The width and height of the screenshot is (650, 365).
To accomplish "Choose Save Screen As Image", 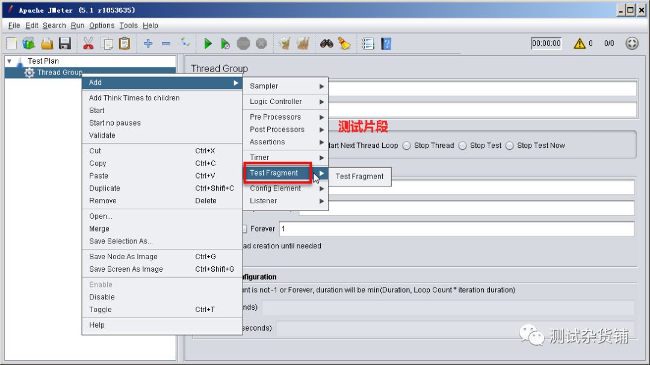I will pyautogui.click(x=162, y=269).
